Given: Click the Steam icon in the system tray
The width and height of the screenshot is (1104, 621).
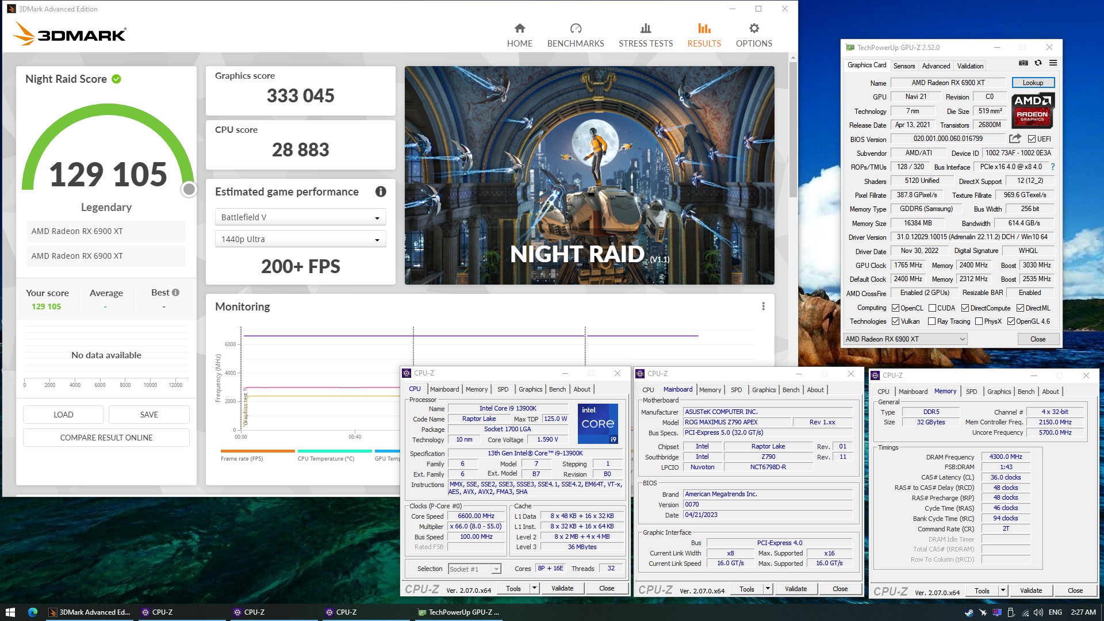Looking at the screenshot, I should [969, 612].
